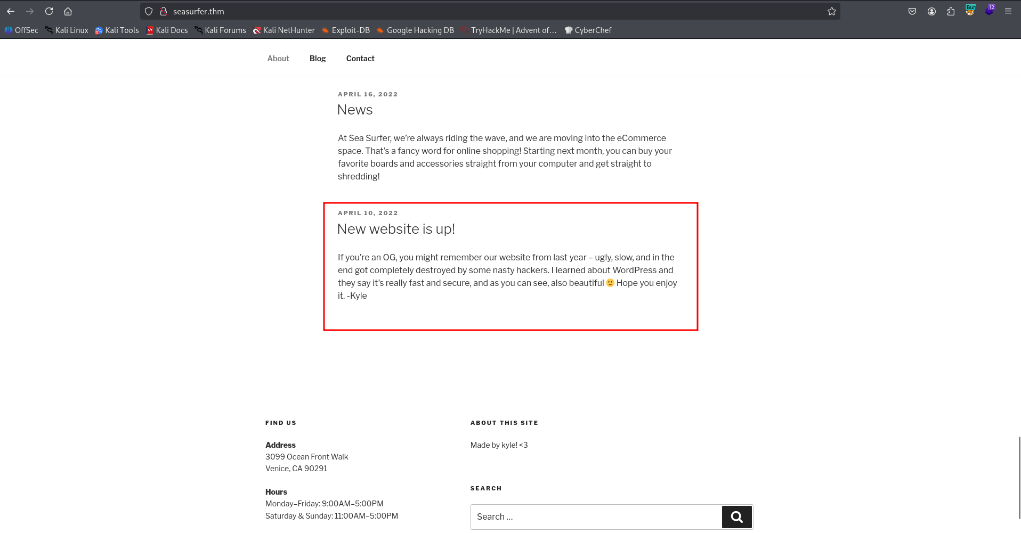1021x533 pixels.
Task: Go back to the previous page
Action: point(11,11)
